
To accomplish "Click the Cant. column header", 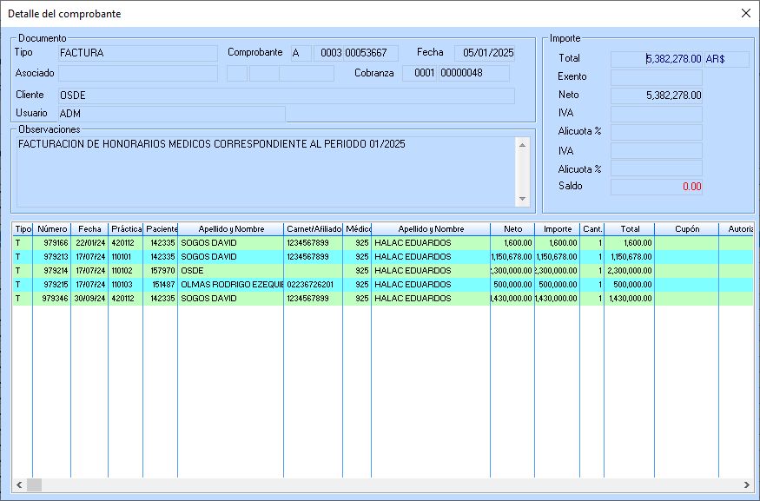I will point(592,228).
